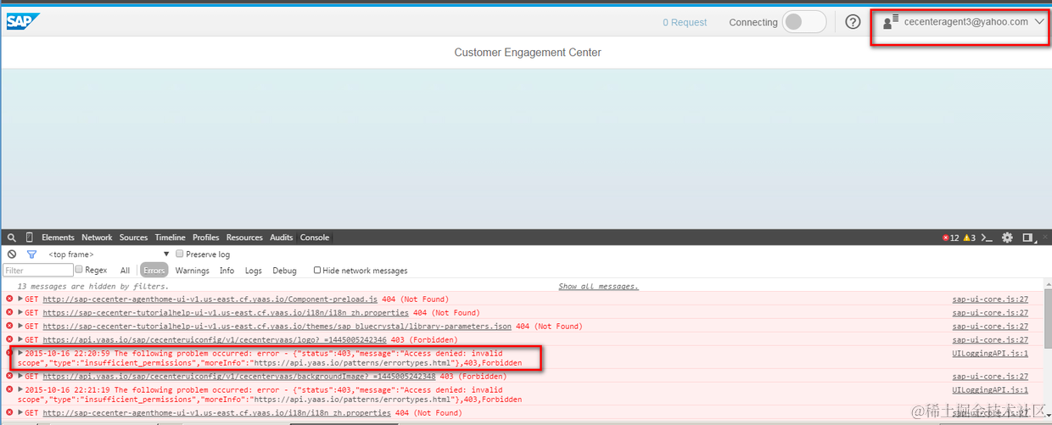The height and width of the screenshot is (425, 1052).
Task: Expand the 22:20:59 error message
Action: click(20, 353)
